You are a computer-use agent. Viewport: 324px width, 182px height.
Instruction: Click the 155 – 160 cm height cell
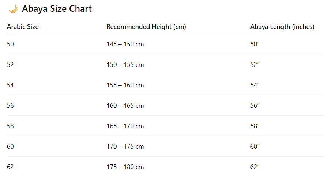pos(125,85)
